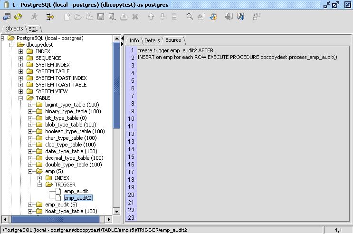
Task: Select the emp_audit trigger item
Action: click(76, 191)
